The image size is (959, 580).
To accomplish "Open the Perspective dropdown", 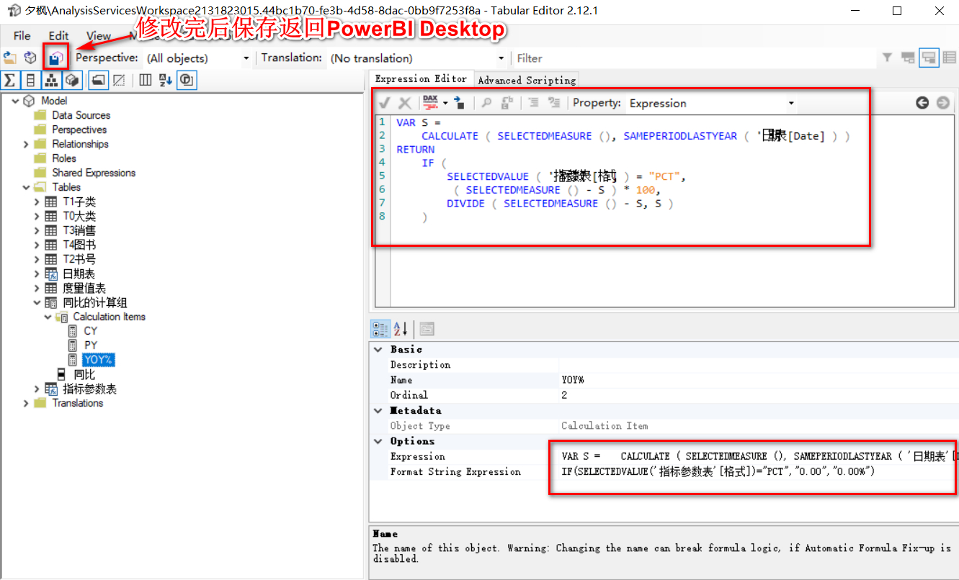I will tap(245, 58).
